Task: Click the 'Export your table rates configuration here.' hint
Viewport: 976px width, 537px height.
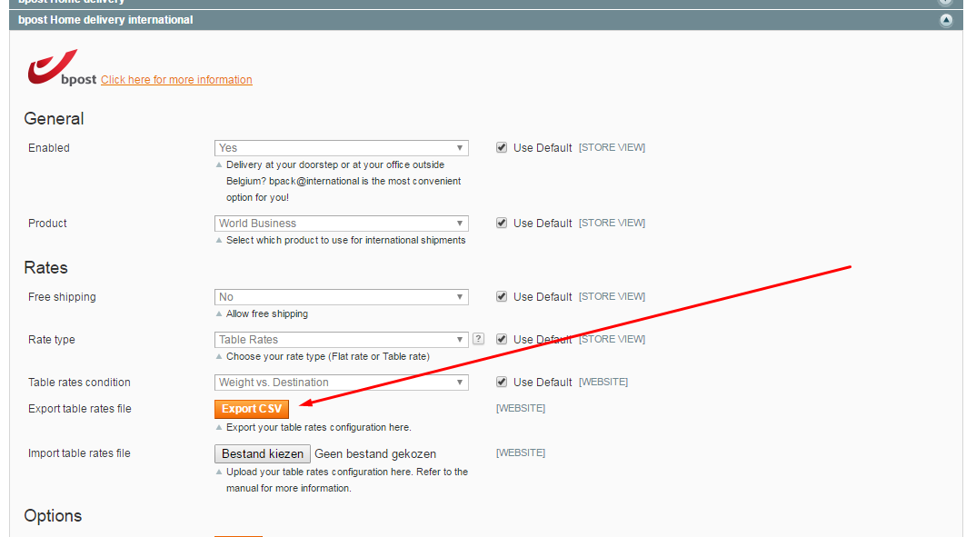Action: [319, 427]
